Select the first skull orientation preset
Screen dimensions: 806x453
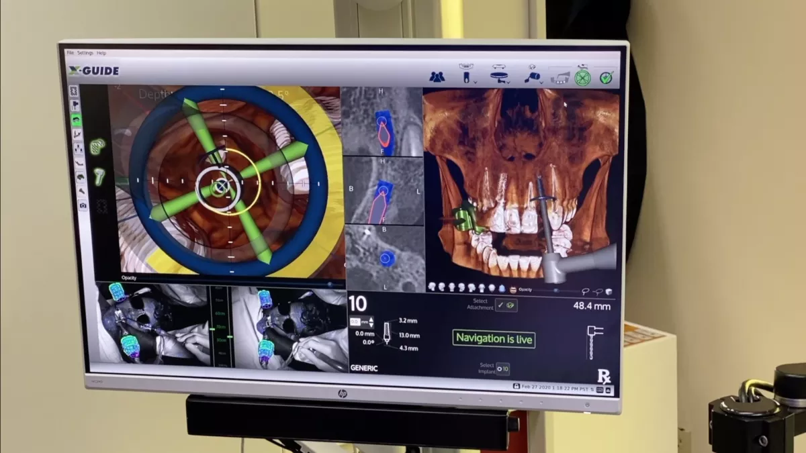[x=432, y=287]
